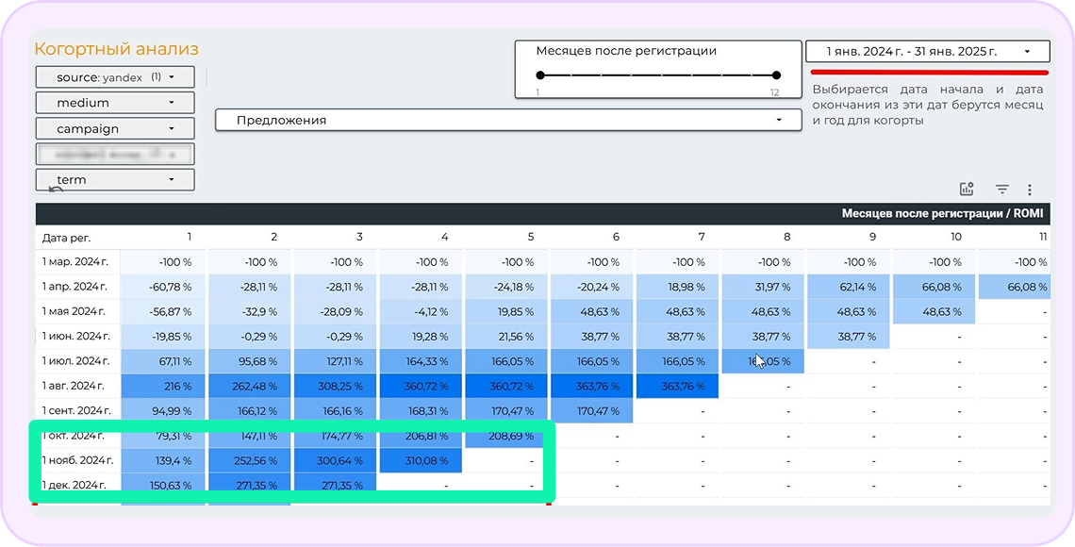Click the chart explore icon above table
Viewport: 1075px width, 547px height.
[x=967, y=190]
